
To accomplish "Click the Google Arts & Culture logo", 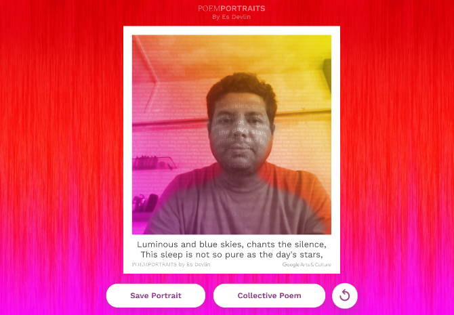I will (307, 264).
